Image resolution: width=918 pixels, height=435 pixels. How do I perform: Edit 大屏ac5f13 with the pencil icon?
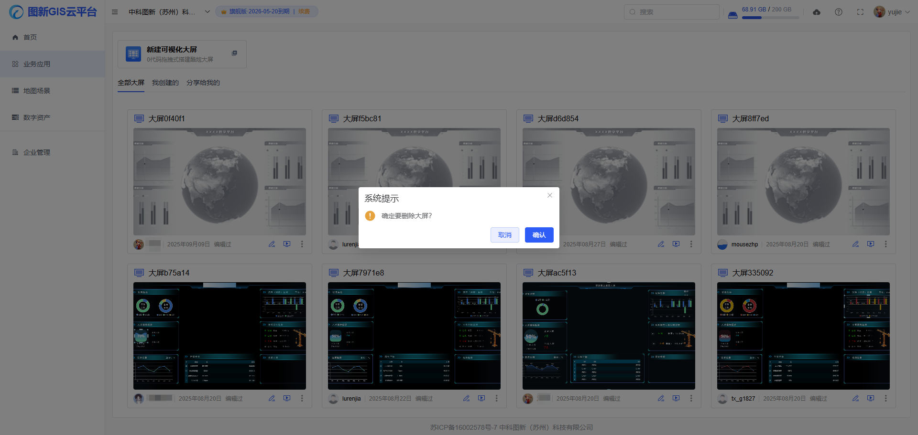pos(661,398)
